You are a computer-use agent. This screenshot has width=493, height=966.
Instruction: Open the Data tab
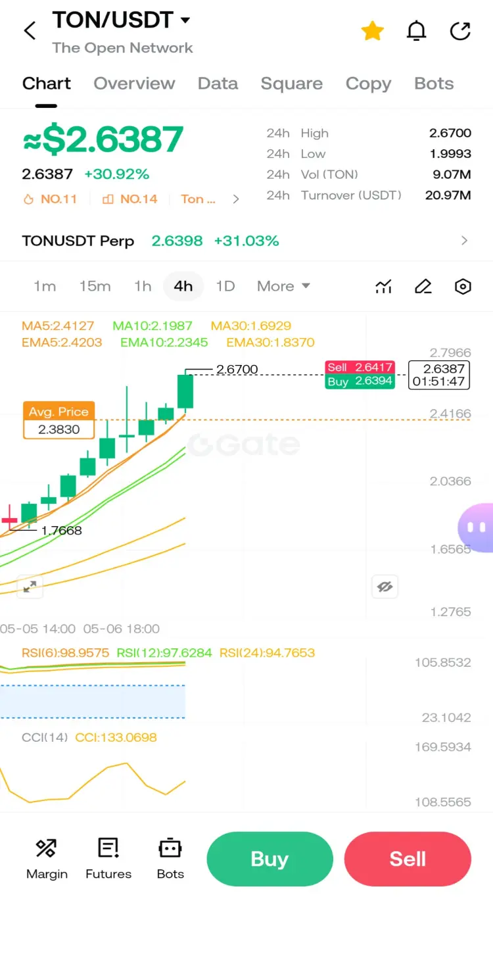pos(218,84)
